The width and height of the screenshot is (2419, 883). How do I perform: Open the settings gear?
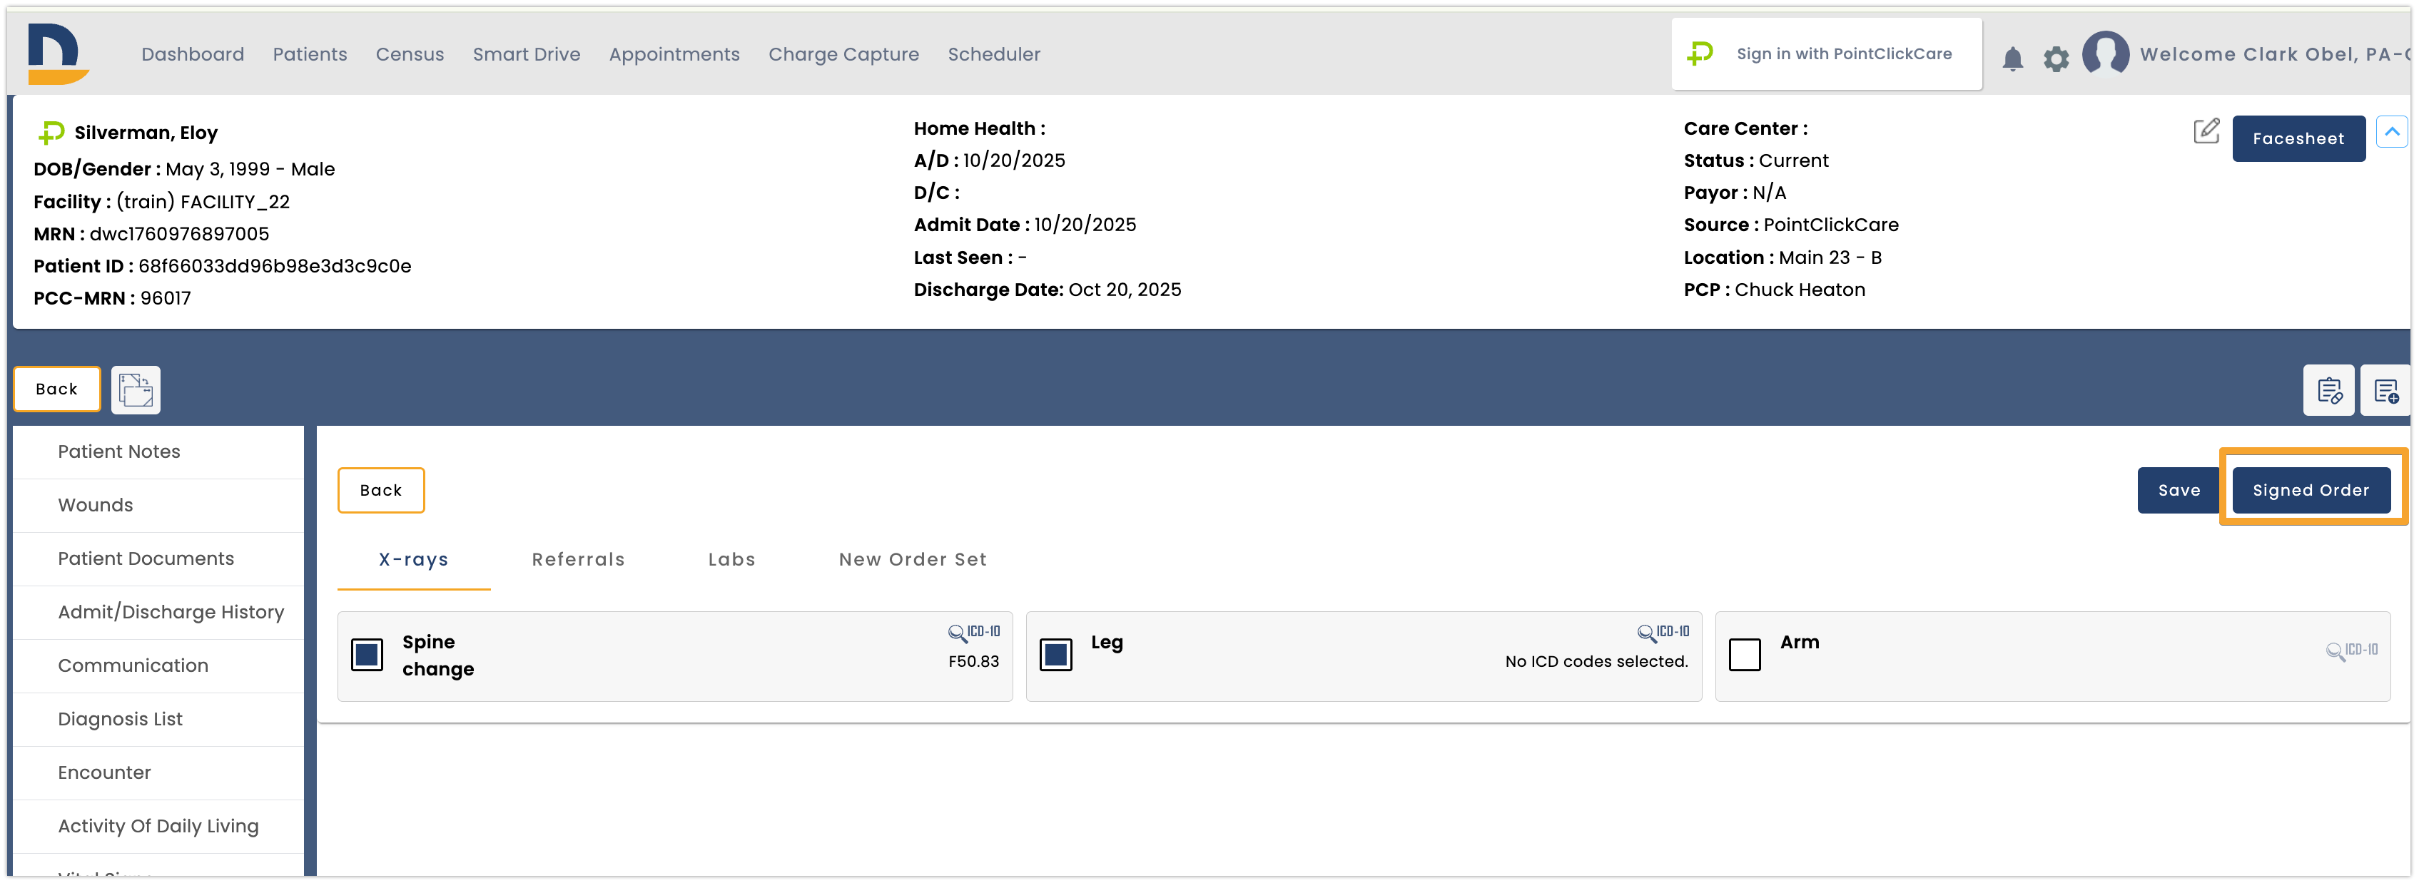pyautogui.click(x=2057, y=58)
